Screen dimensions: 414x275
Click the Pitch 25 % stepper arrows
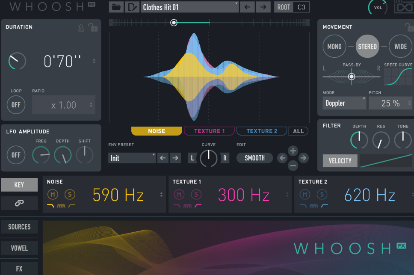[x=410, y=103]
